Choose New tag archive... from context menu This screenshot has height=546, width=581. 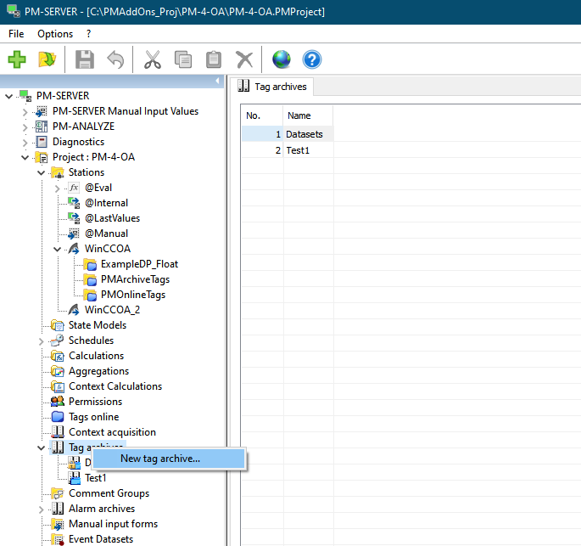(160, 459)
